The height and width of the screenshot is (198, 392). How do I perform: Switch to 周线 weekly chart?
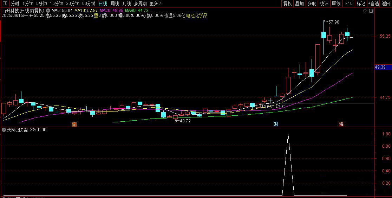[x=115, y=4]
